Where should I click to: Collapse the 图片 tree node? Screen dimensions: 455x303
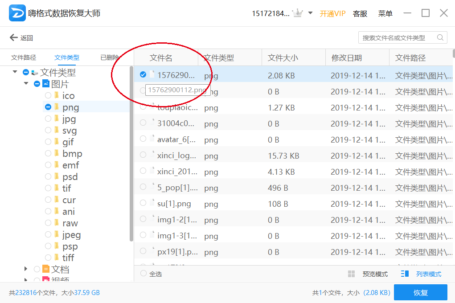tap(26, 83)
